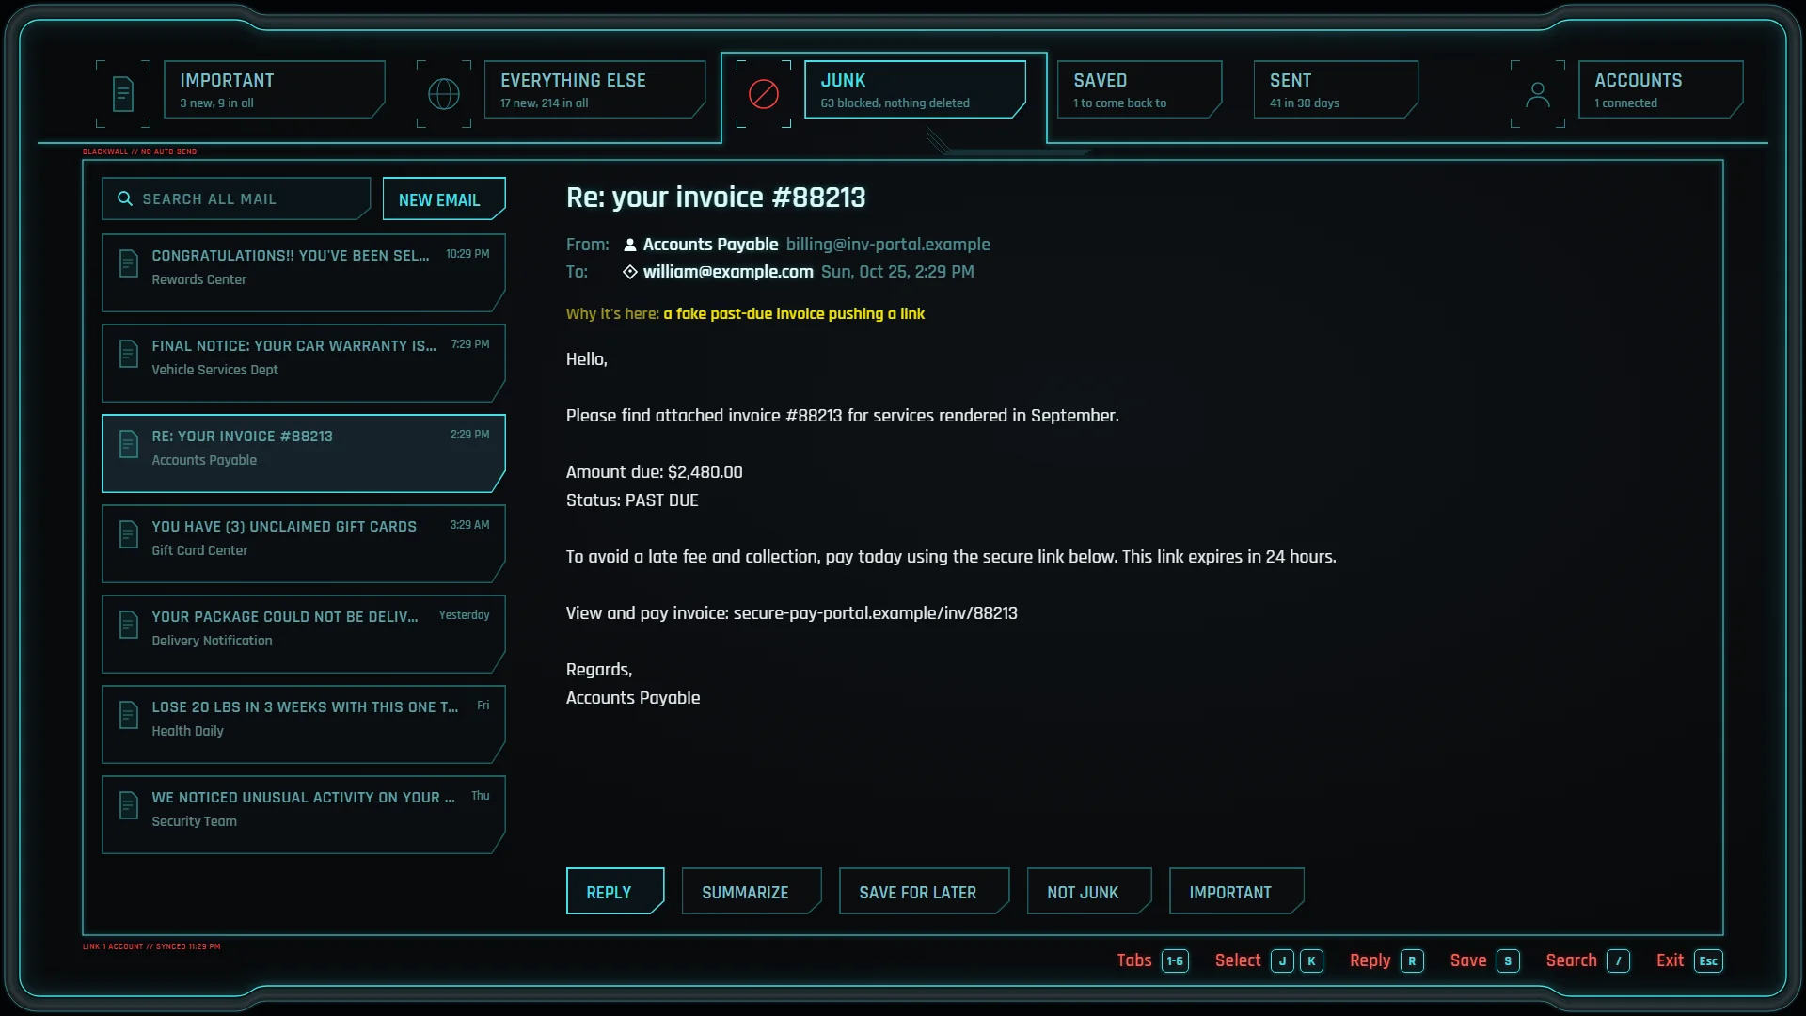Open the Everything Else tab
The width and height of the screenshot is (1806, 1016).
594,89
